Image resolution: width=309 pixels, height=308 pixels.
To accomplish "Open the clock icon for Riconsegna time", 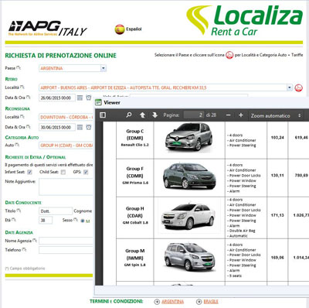I will 89,127.
